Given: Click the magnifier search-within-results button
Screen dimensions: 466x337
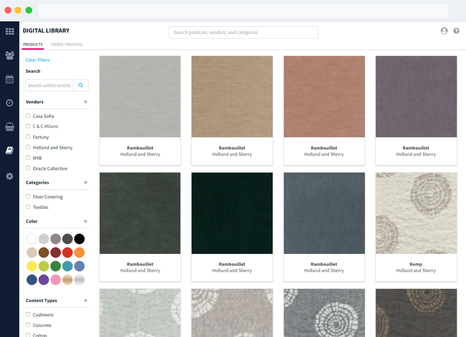Looking at the screenshot, I should point(81,85).
